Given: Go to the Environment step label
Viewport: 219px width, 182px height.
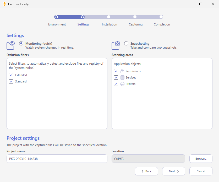Looking at the screenshot, I should click(x=57, y=24).
